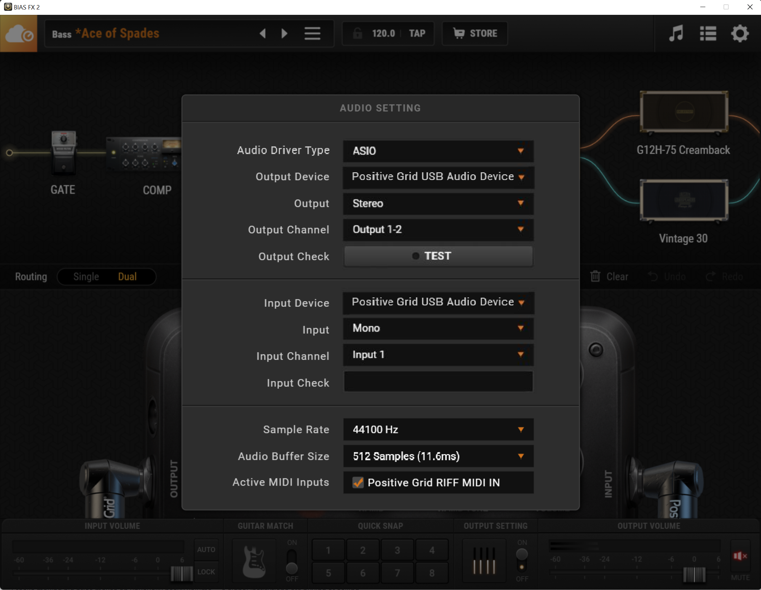The image size is (761, 590).
Task: Open the Input Mono dropdown
Action: (x=438, y=328)
